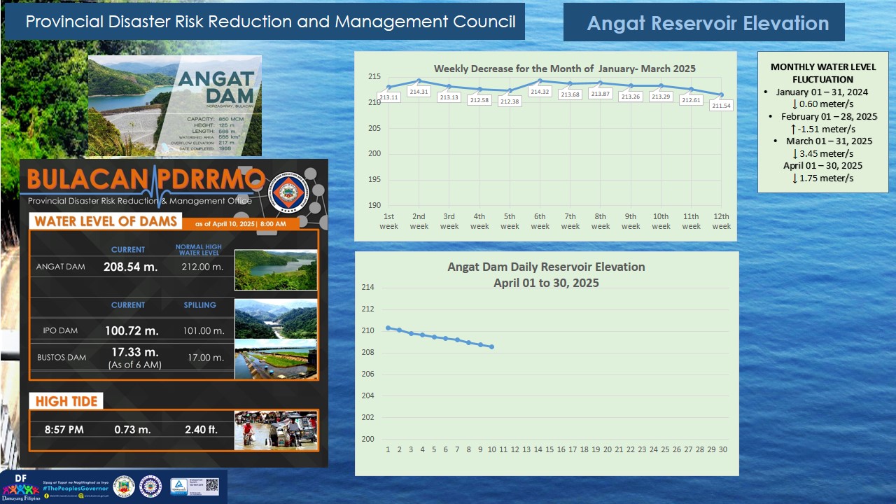Click the day 30 x-axis label
The image size is (896, 504).
click(722, 449)
